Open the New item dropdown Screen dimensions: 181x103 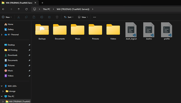pos(7,17)
